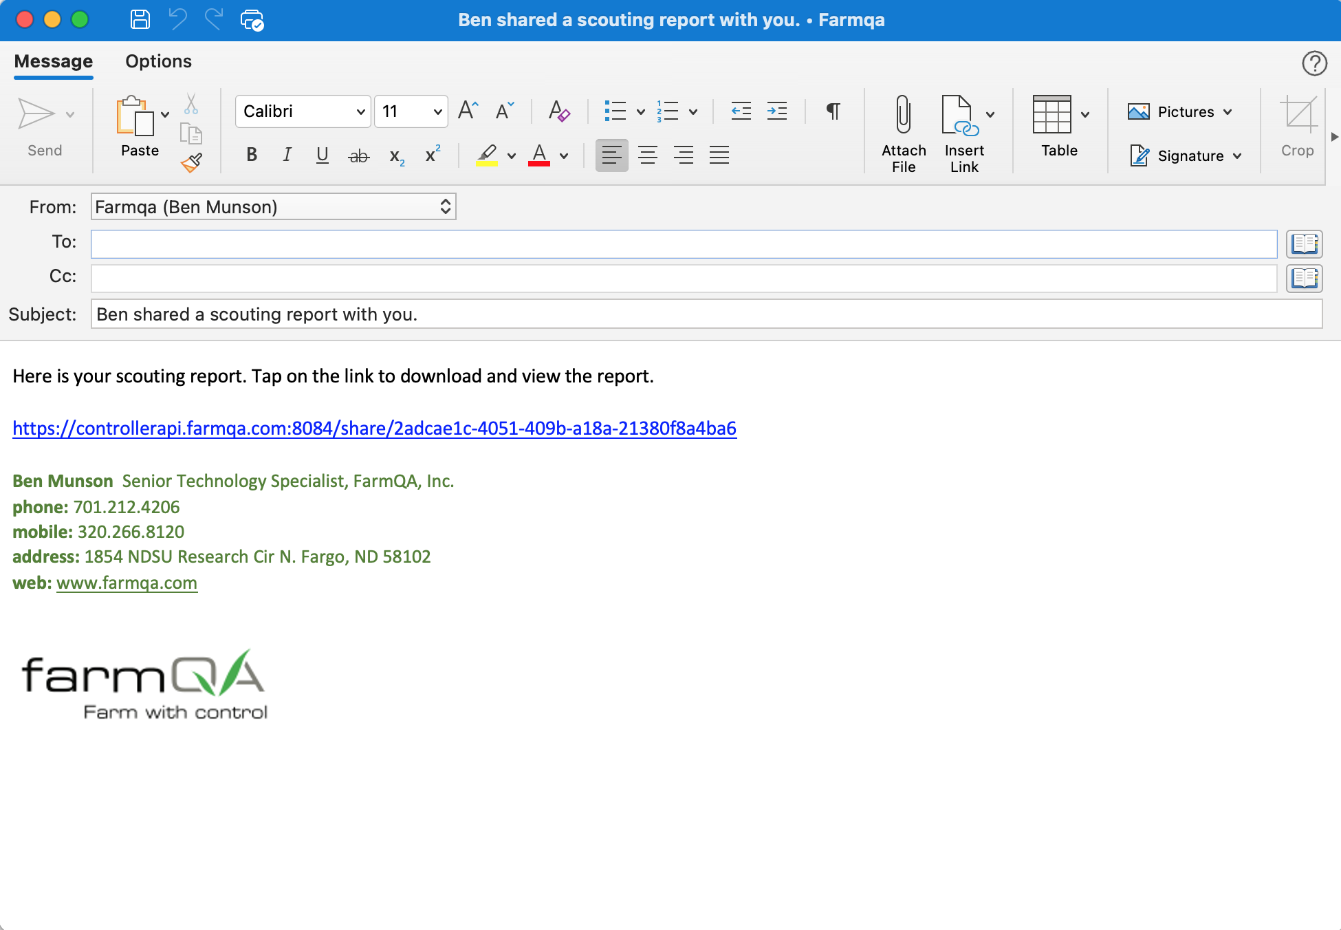The width and height of the screenshot is (1341, 930).
Task: Open the From account selector
Action: click(x=273, y=207)
